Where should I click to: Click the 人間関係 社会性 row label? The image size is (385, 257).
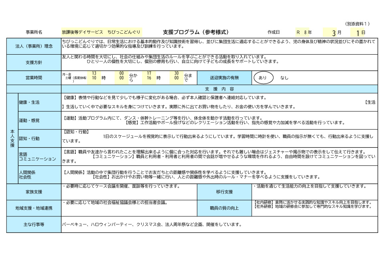(40, 175)
